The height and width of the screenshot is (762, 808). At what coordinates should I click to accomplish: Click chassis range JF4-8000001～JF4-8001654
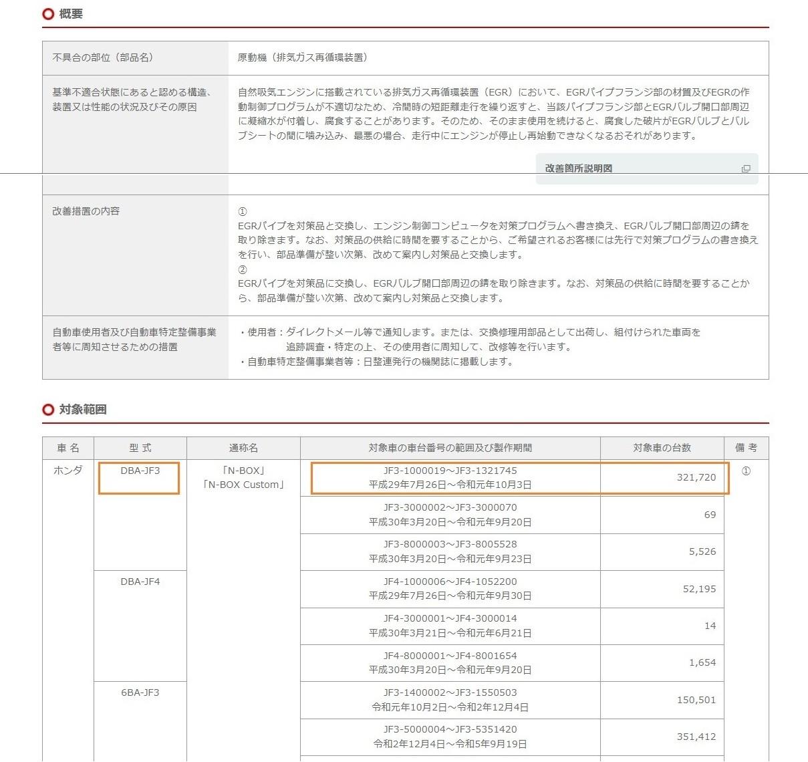[450, 656]
